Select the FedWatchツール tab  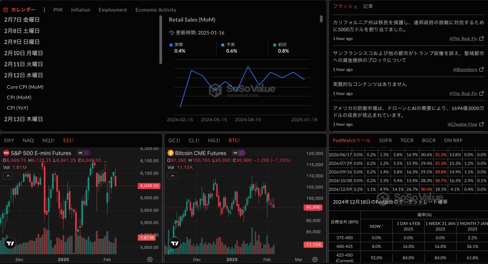[352, 140]
